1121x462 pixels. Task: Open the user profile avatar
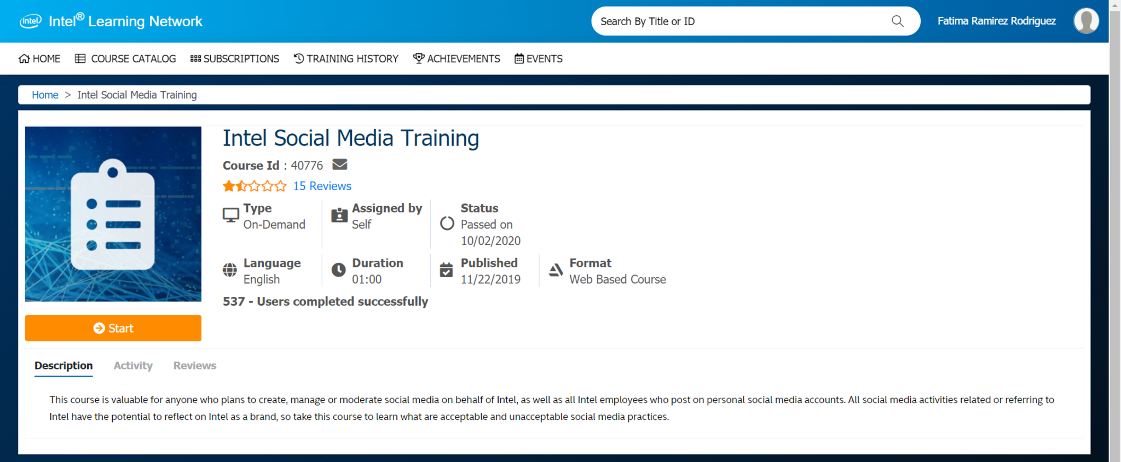pos(1085,21)
